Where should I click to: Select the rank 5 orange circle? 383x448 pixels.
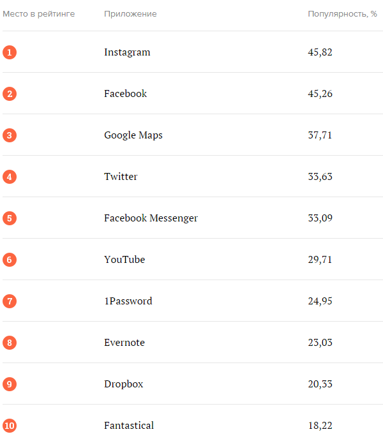tap(10, 218)
